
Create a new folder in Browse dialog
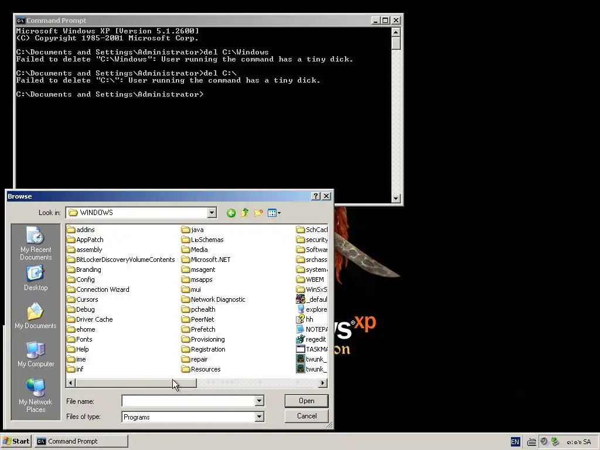pyautogui.click(x=258, y=213)
